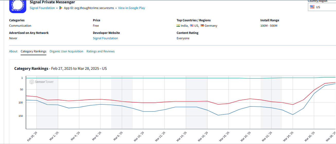Open the Country/Region dropdown showing US
The image size is (336, 144).
point(322,7)
